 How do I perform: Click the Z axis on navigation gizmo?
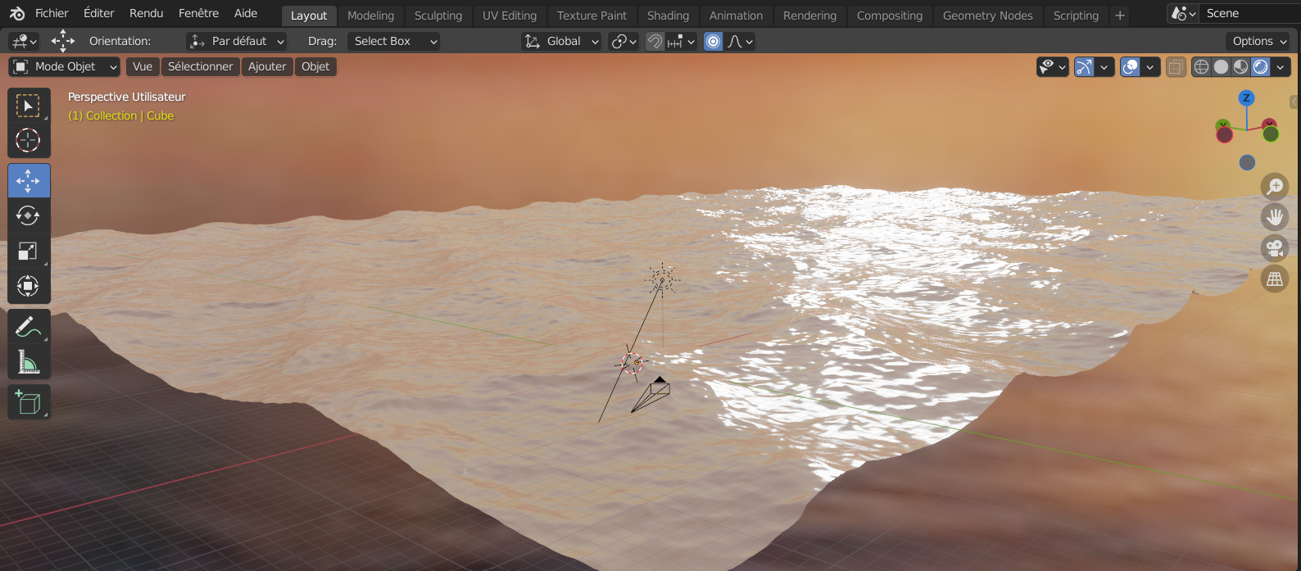point(1246,97)
